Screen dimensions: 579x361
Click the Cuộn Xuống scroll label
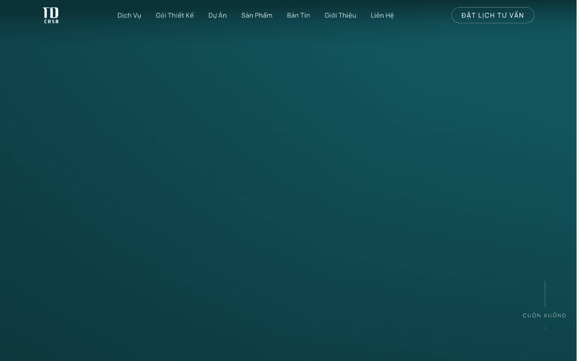(x=545, y=315)
